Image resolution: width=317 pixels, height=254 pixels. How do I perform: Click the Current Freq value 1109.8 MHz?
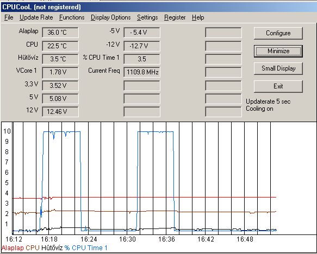142,72
